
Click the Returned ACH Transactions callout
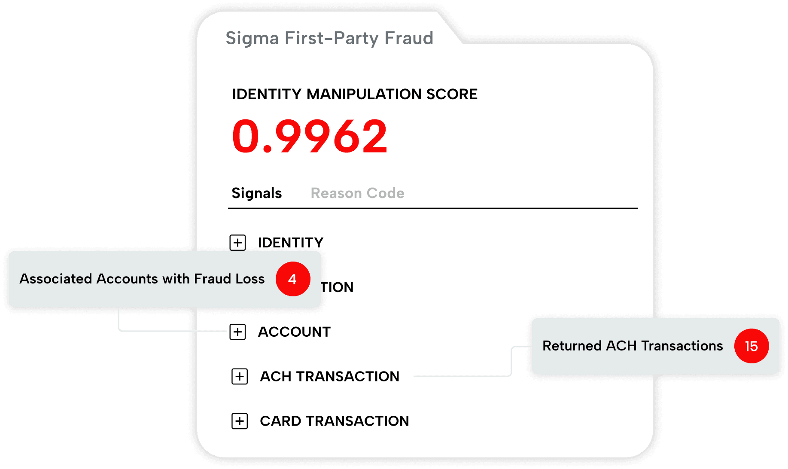[632, 346]
